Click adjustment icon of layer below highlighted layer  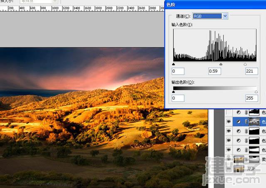click(x=239, y=131)
